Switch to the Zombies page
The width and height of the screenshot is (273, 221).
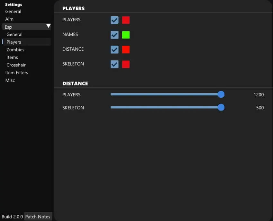coord(15,50)
